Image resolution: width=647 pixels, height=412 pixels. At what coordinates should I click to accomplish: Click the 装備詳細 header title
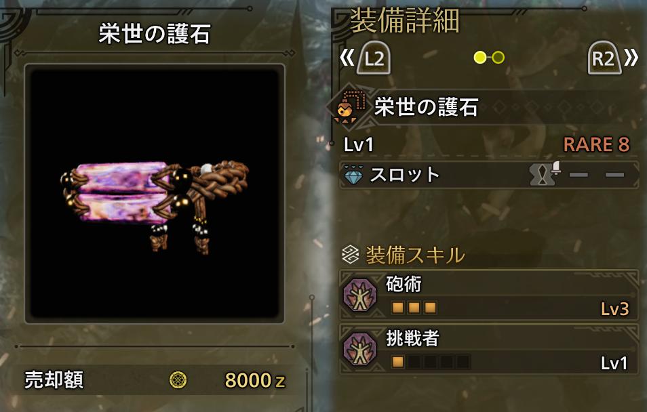[x=405, y=21]
